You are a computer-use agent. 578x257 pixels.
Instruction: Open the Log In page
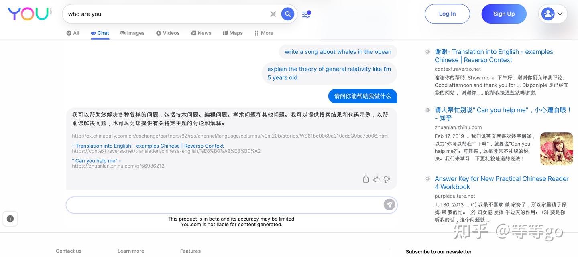(x=447, y=14)
